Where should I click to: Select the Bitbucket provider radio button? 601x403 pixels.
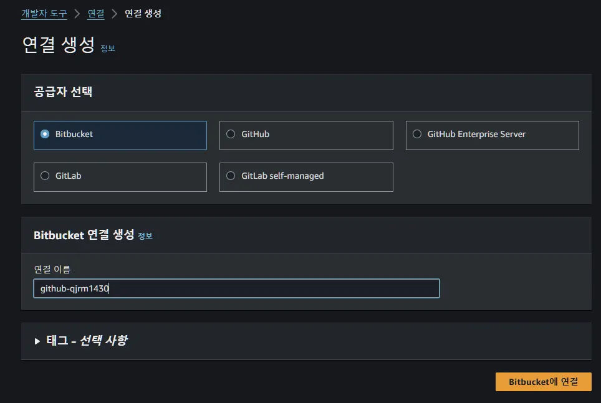click(x=45, y=134)
